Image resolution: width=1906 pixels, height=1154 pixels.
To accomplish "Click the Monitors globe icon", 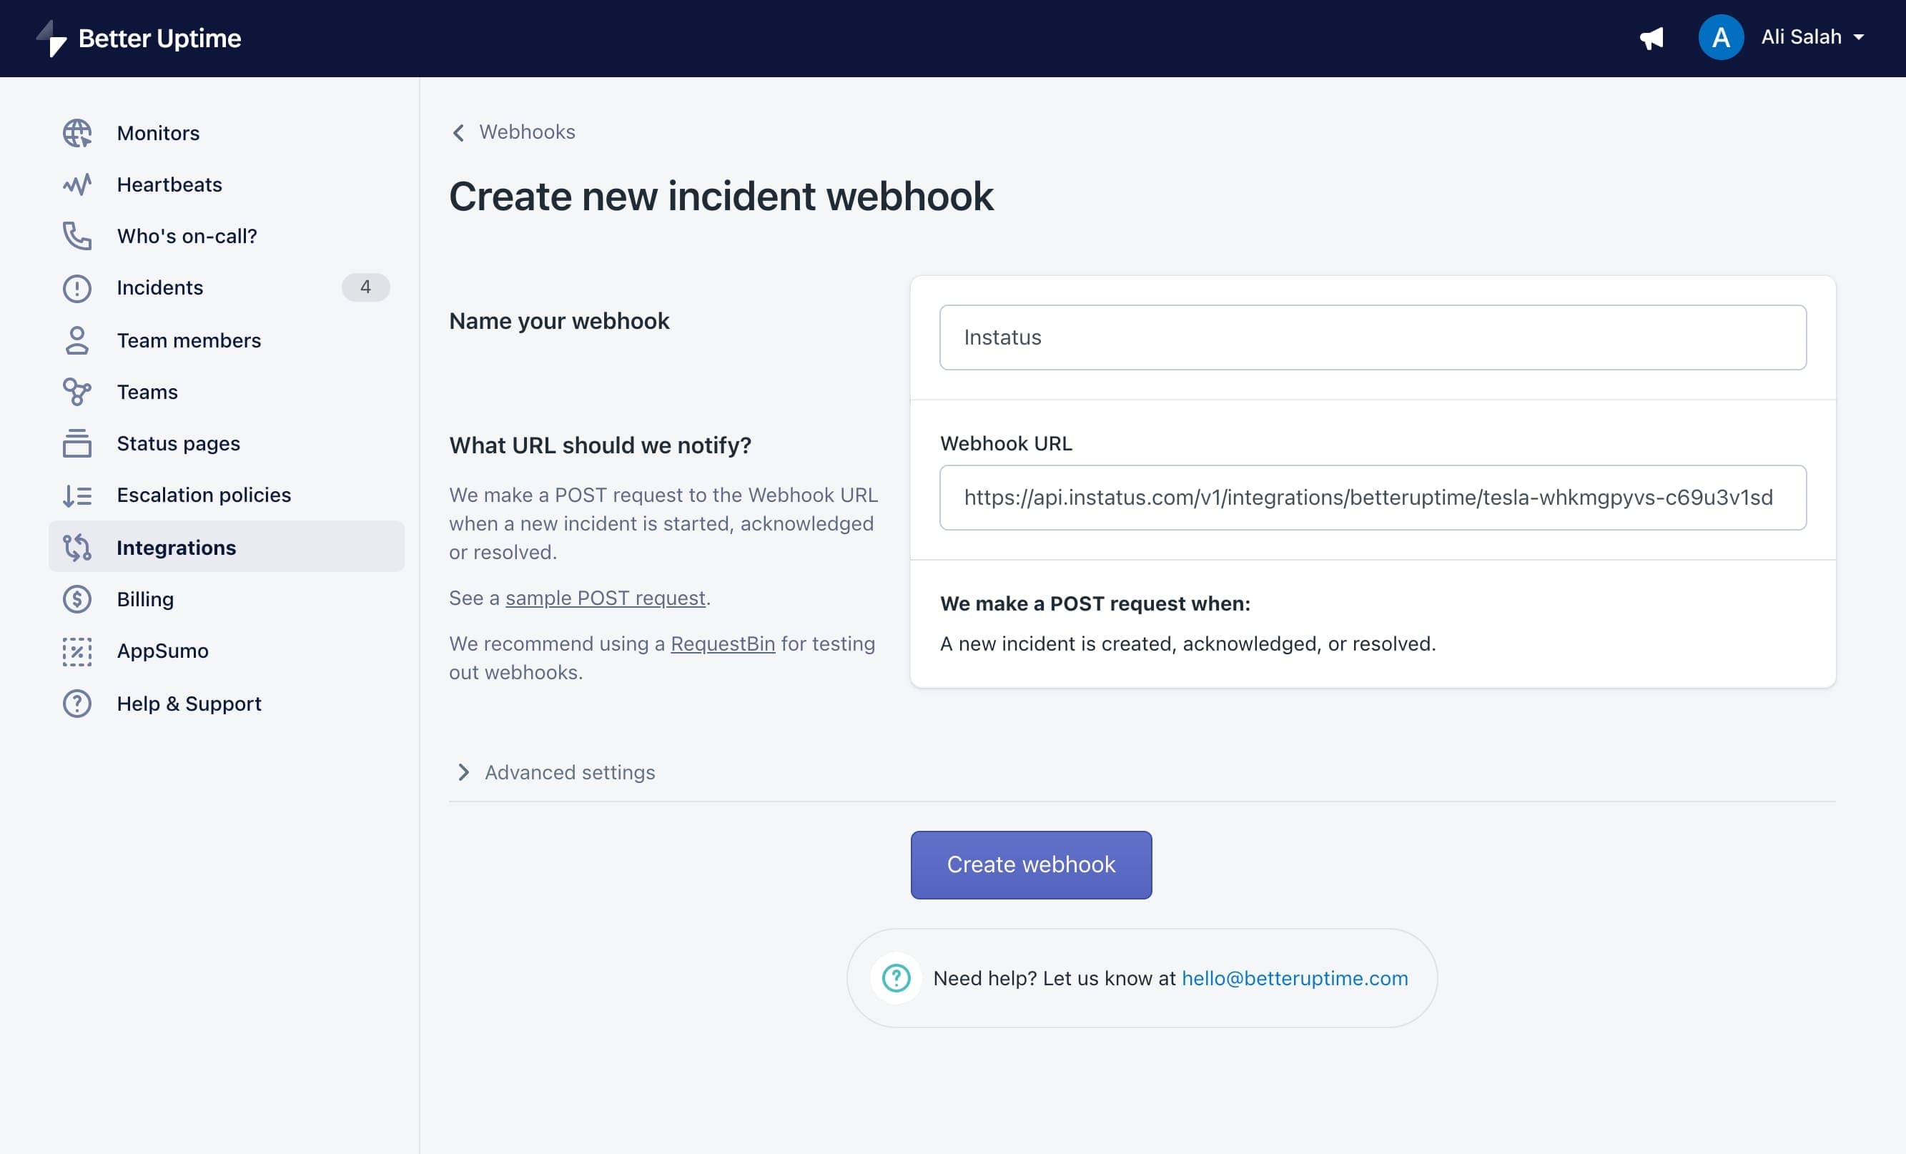I will click(x=76, y=133).
